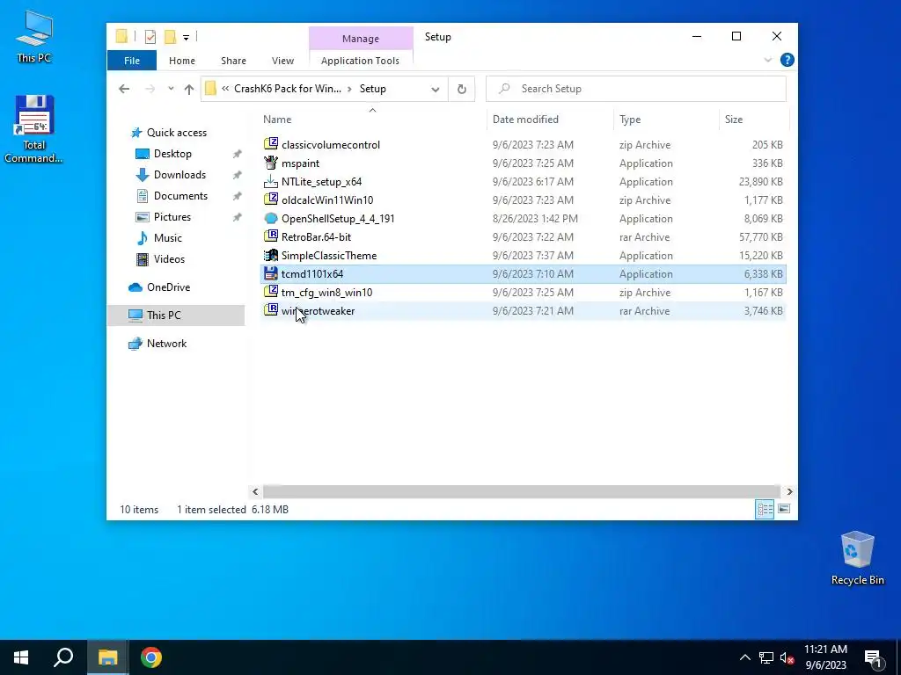
Task: Expand the ribbon chevron
Action: tap(767, 60)
